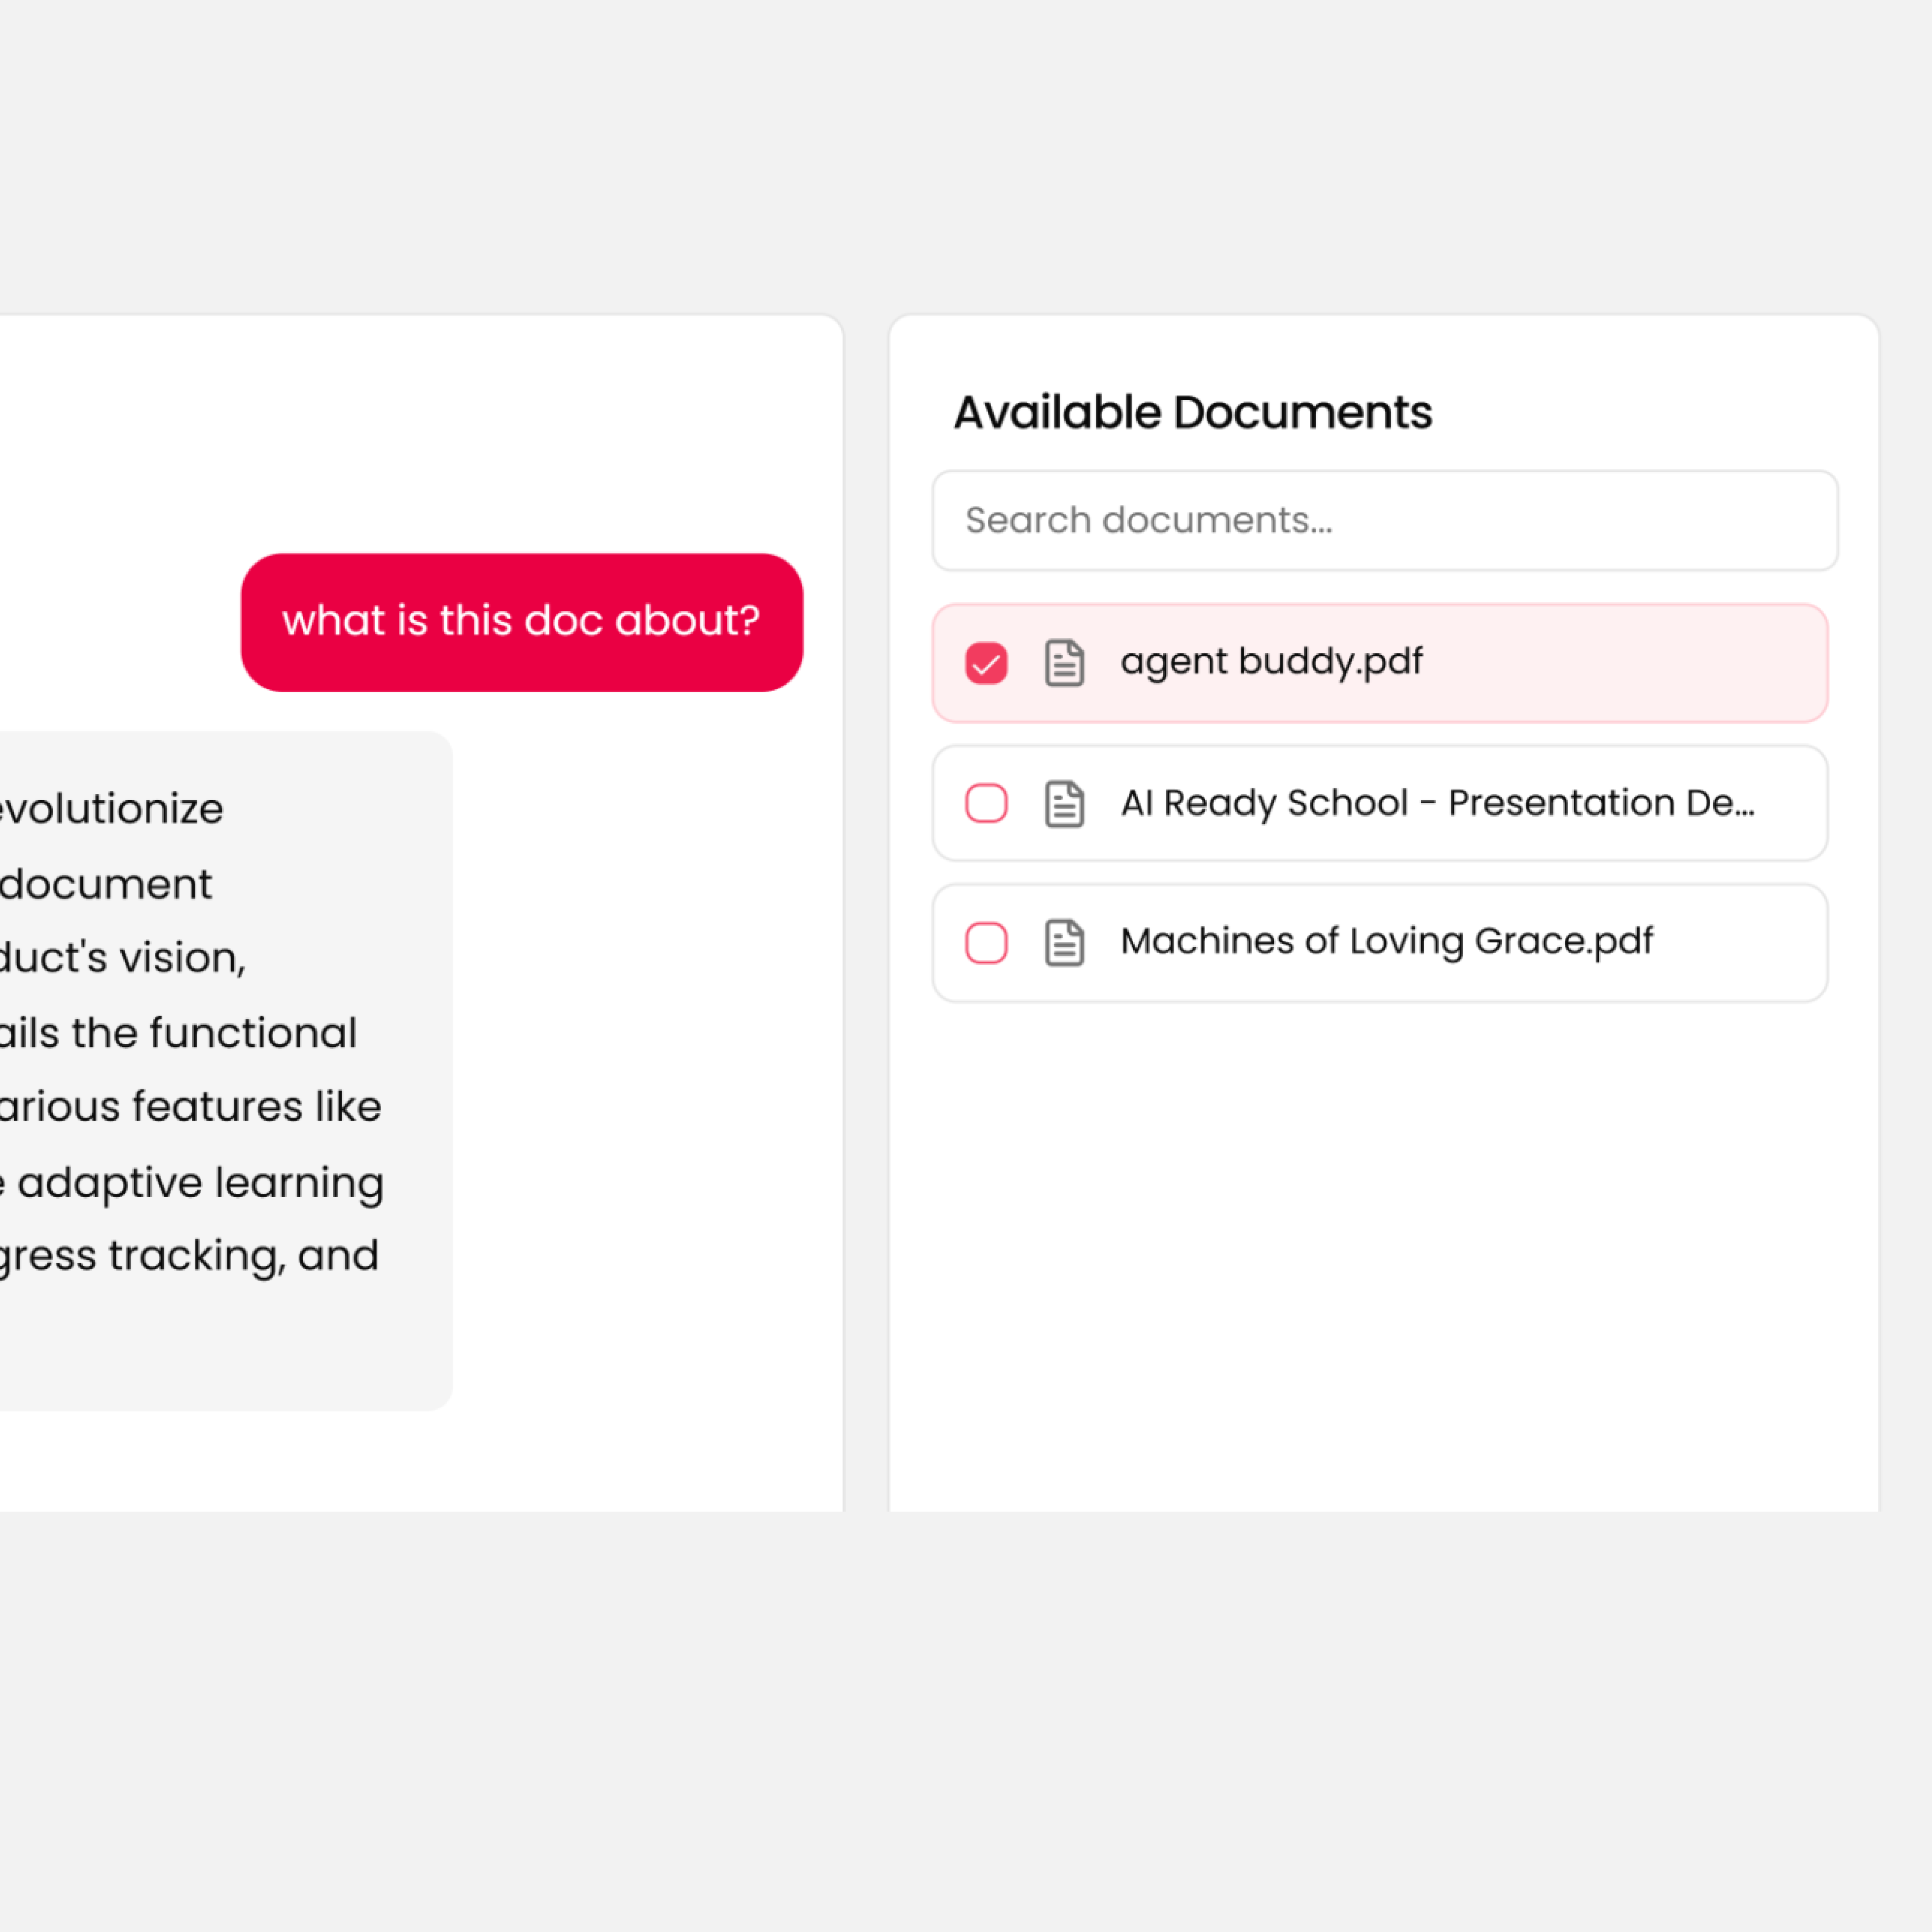This screenshot has height=1932, width=1932.
Task: Click the file icon beside agent buddy.pdf
Action: coord(1064,663)
